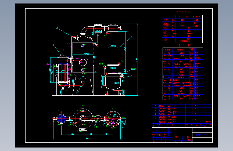
Task: Click the magenta note label beside the evaporator top
Action: (68, 44)
